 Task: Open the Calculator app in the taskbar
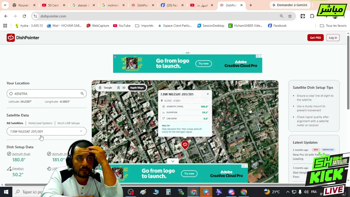coord(168,192)
